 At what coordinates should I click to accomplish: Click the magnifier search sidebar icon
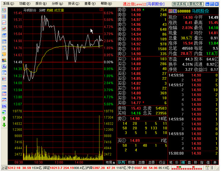(x=4, y=73)
